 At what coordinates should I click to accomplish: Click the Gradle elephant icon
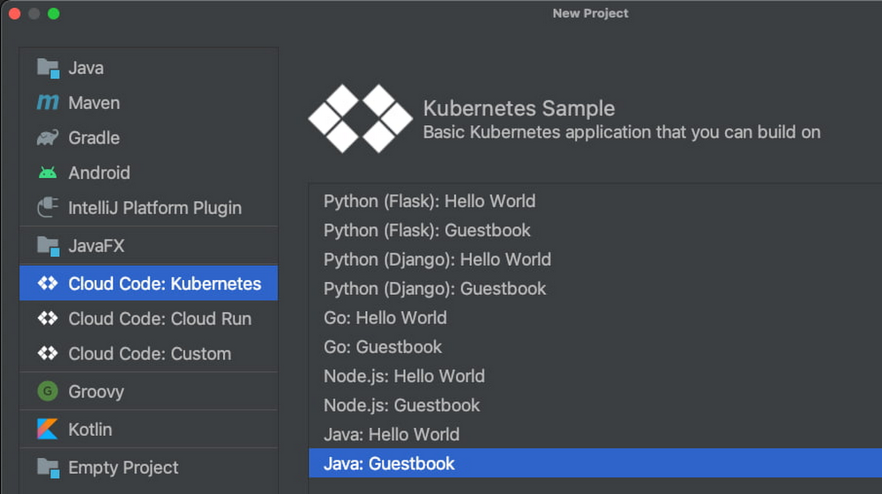coord(48,137)
